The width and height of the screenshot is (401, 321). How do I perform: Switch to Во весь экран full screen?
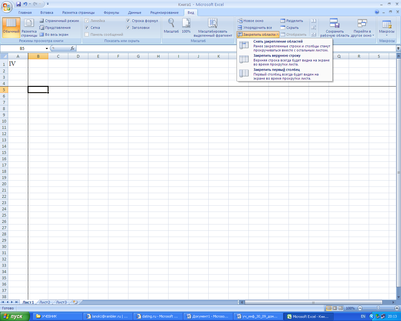point(54,34)
